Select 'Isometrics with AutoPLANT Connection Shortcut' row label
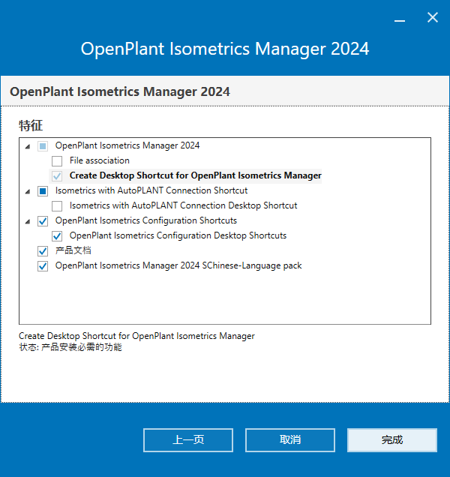Image resolution: width=450 pixels, height=477 pixels. point(151,190)
